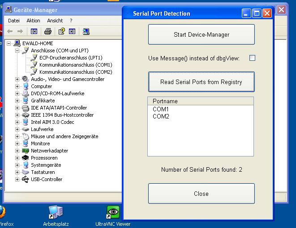Screen dimensions: 296x228
Task: Click the Start Device-Manager button
Action: click(201, 34)
